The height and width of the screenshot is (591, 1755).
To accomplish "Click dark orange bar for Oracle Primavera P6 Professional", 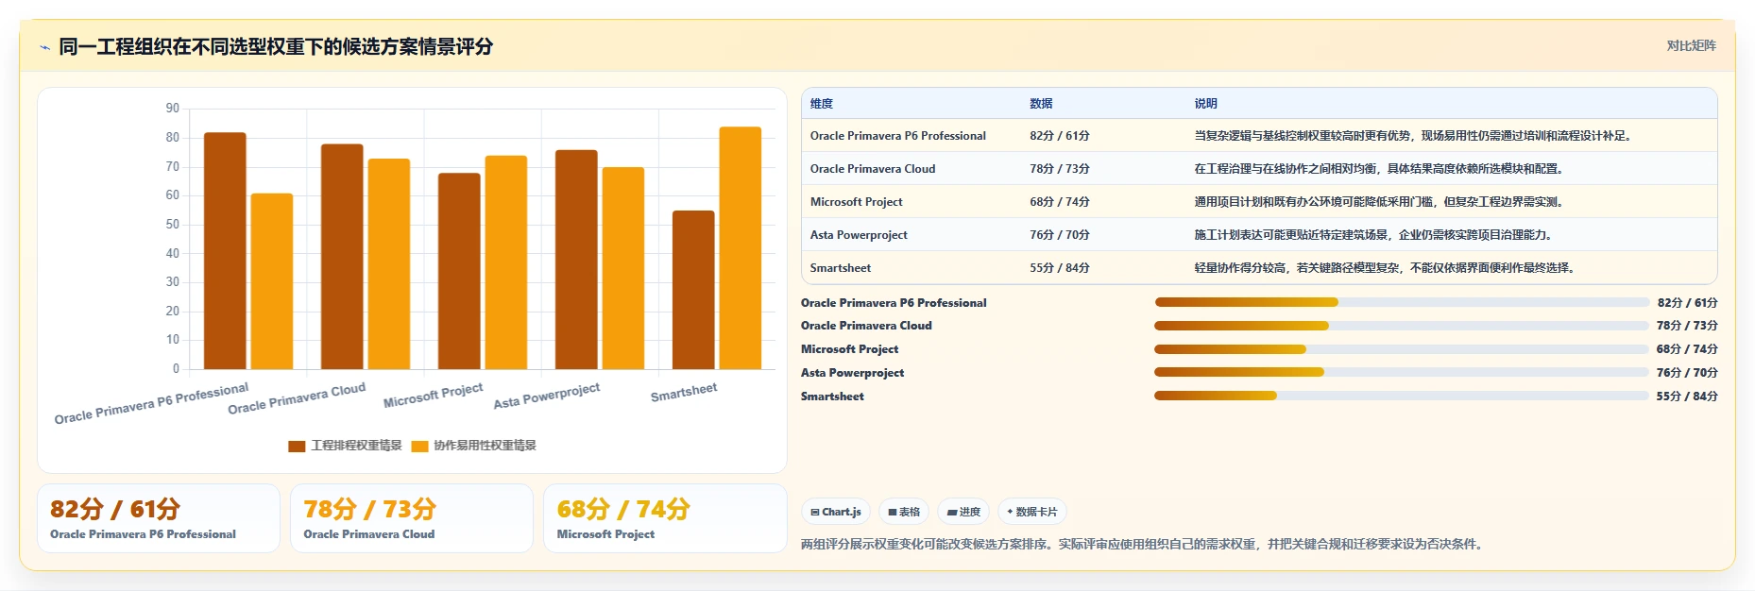I will pos(225,251).
